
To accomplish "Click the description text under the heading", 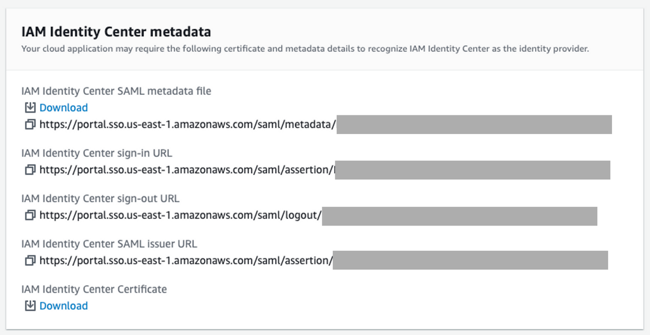I will pyautogui.click(x=304, y=49).
